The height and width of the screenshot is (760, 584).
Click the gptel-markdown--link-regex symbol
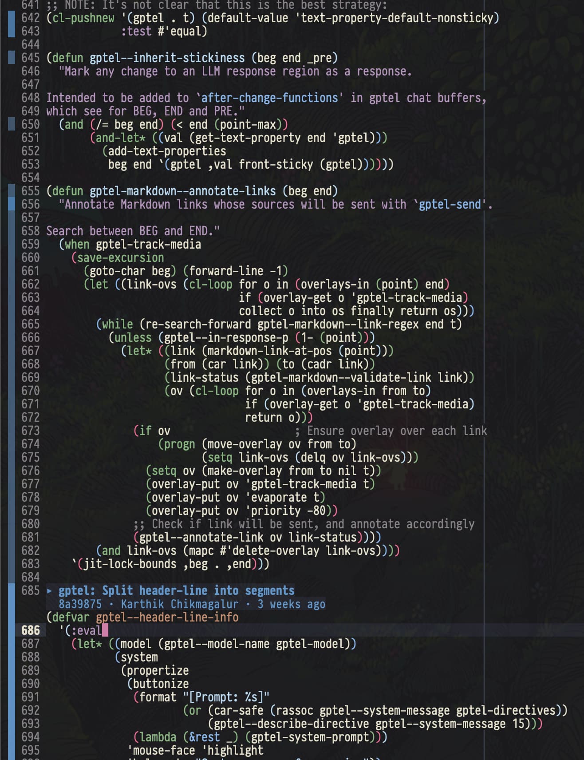coord(338,324)
